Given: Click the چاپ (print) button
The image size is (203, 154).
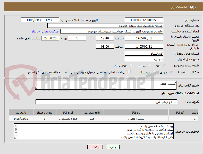Looking at the screenshot, I should 113,147.
